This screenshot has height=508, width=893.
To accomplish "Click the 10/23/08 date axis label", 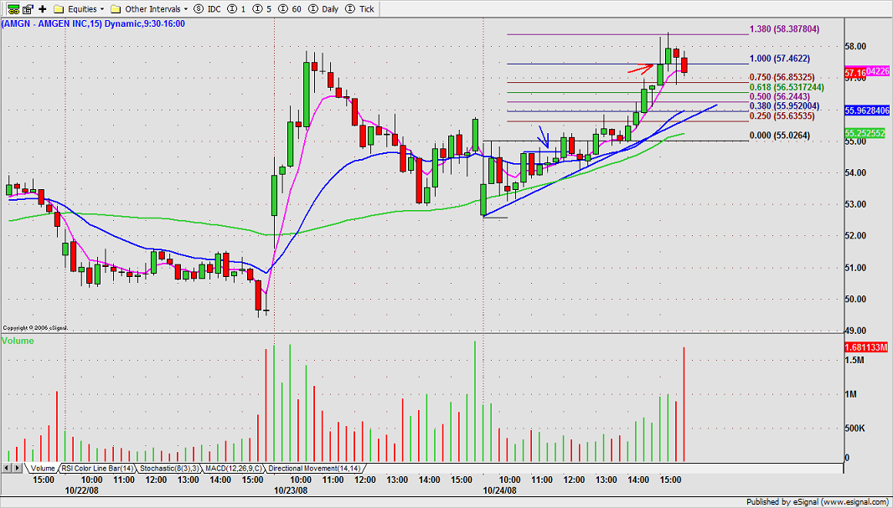I will (291, 490).
